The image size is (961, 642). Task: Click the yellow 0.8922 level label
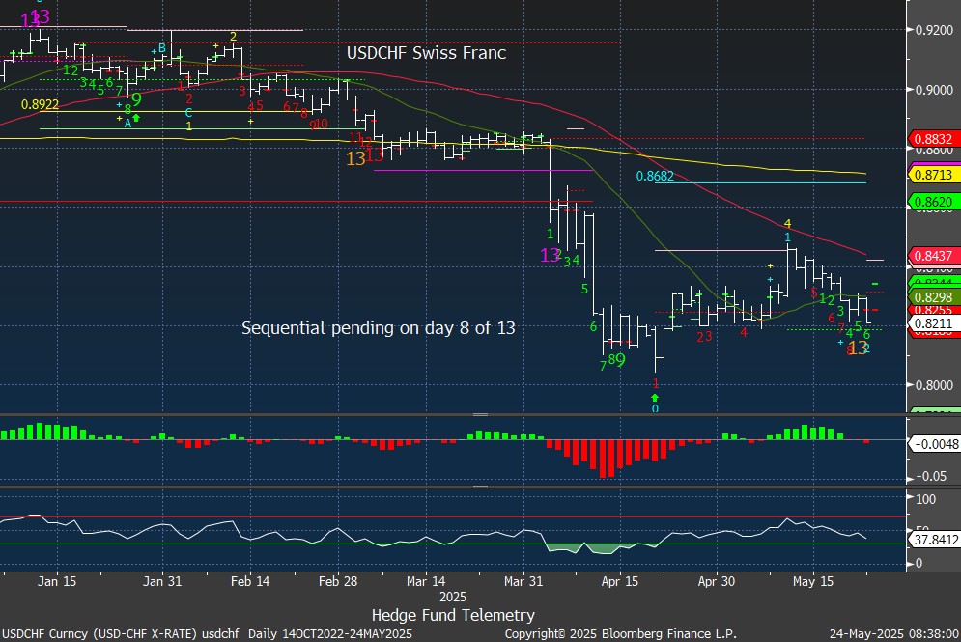(40, 105)
